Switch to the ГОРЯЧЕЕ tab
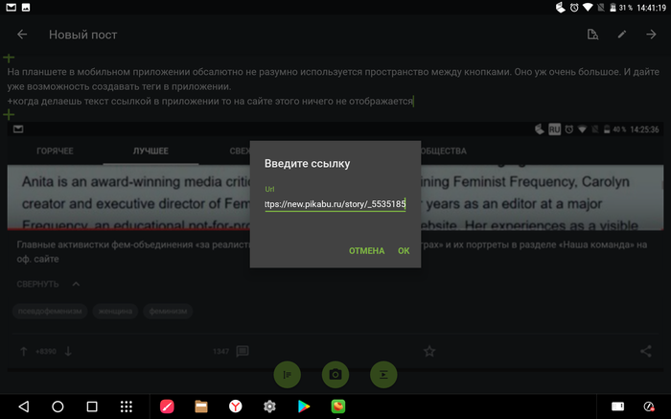The height and width of the screenshot is (419, 671). pyautogui.click(x=54, y=151)
